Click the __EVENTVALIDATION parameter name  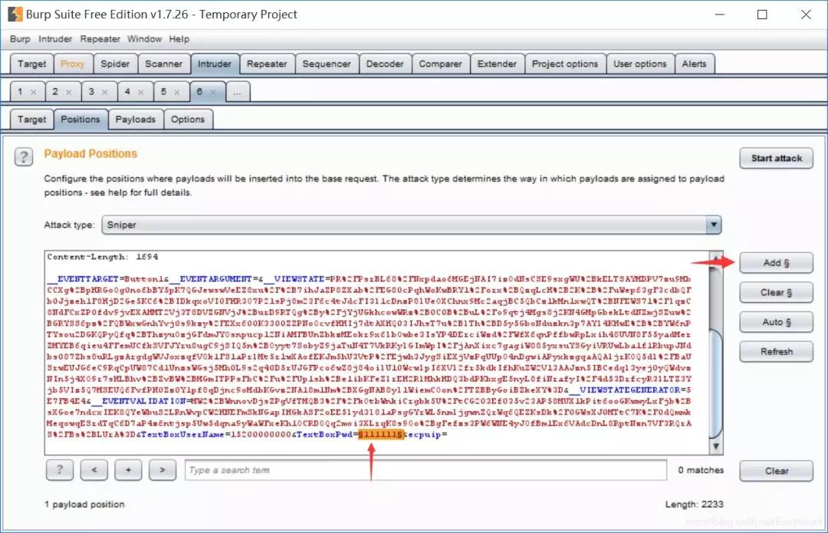pos(138,401)
